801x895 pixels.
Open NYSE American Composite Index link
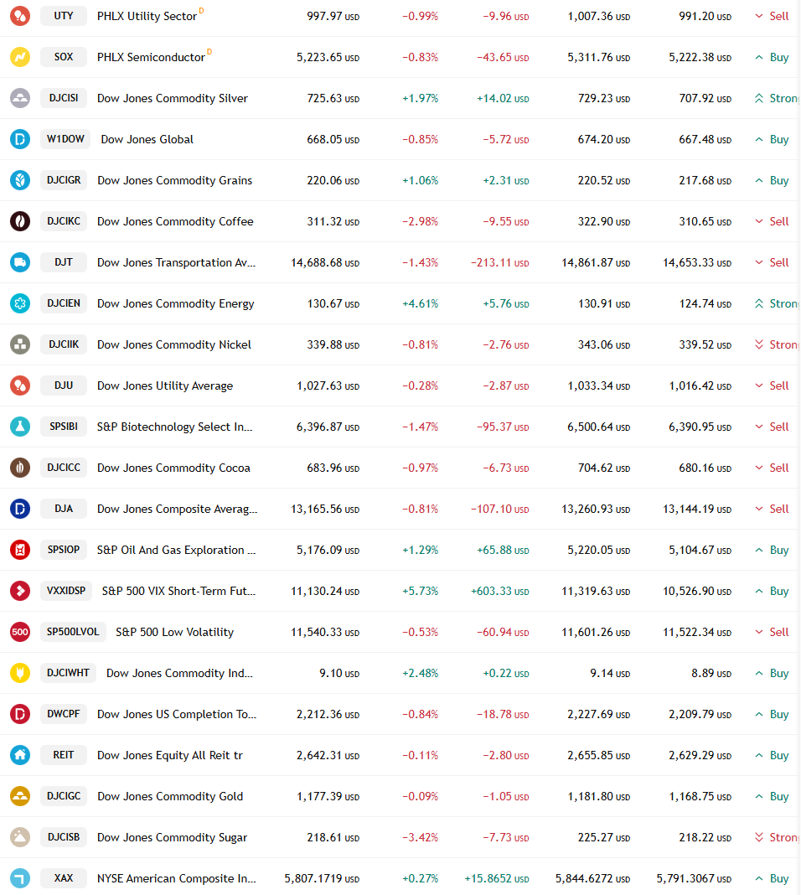(177, 878)
